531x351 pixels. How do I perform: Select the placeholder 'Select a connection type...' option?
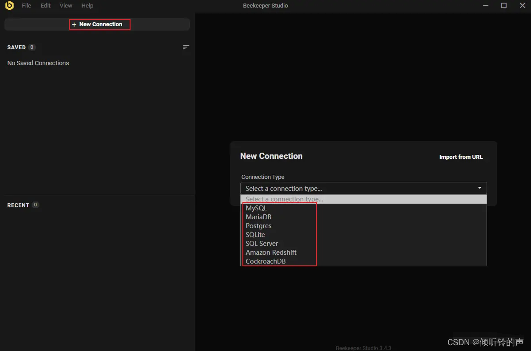[363, 199]
